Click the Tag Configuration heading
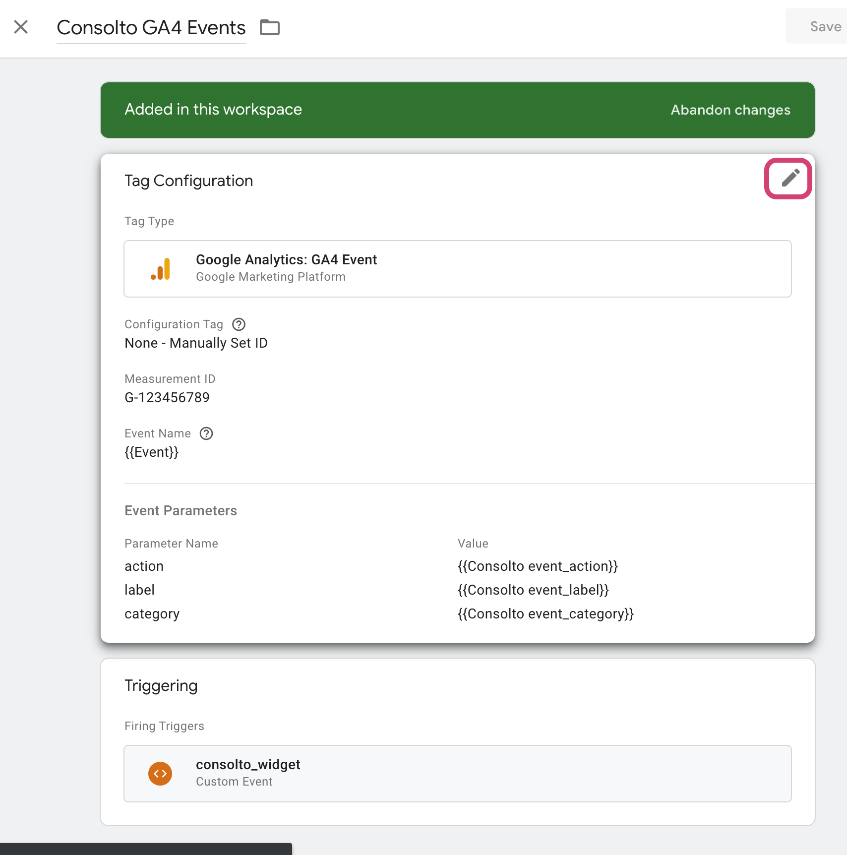The image size is (847, 855). coord(189,181)
